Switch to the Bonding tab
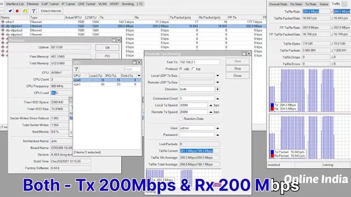 (128, 4)
